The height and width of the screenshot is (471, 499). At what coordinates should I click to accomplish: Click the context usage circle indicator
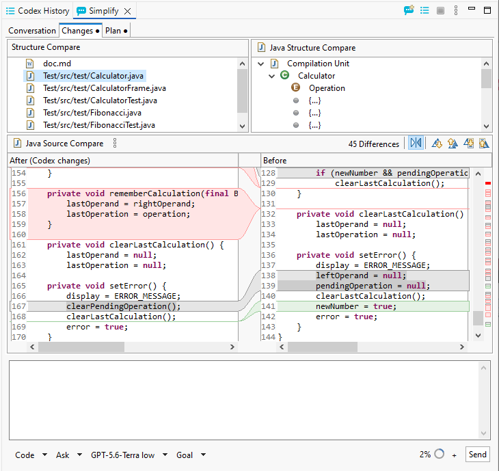[439, 454]
